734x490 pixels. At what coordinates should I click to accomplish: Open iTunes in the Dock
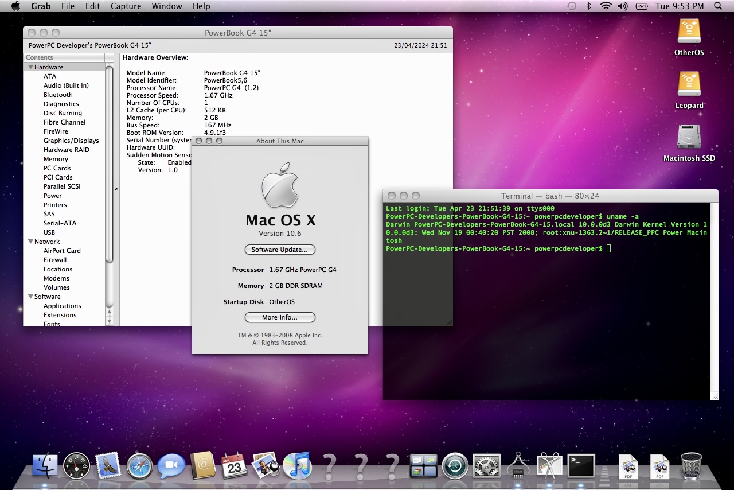pyautogui.click(x=296, y=465)
